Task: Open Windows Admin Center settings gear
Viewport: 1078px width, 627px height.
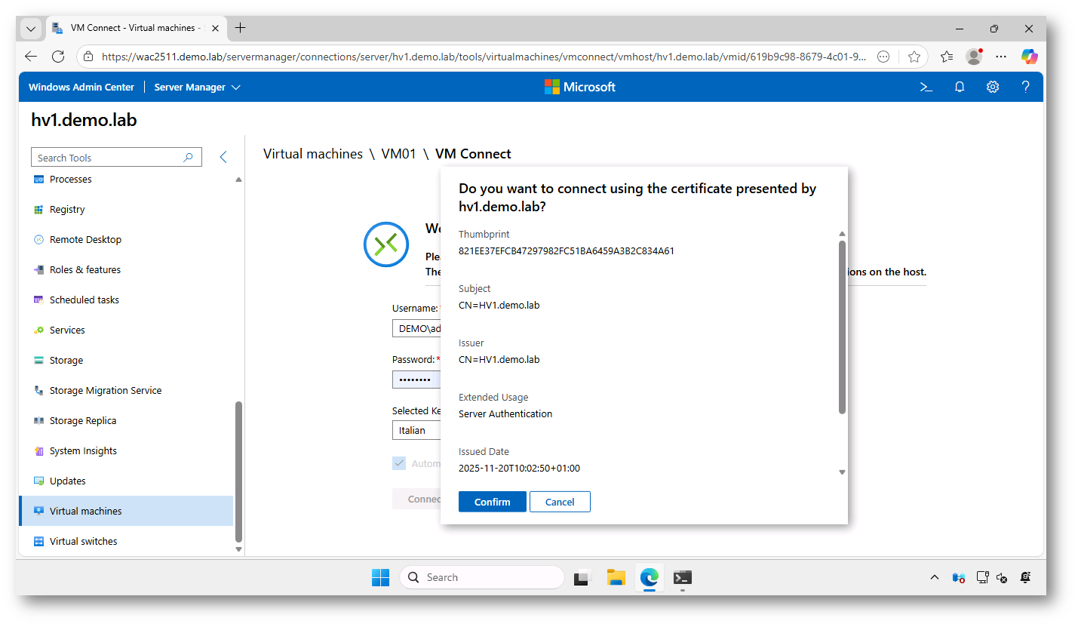Action: coord(993,87)
